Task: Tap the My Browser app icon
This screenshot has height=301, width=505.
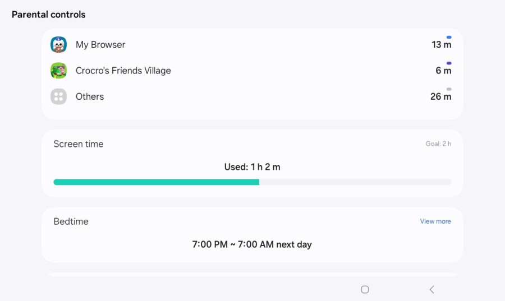Action: pyautogui.click(x=58, y=45)
